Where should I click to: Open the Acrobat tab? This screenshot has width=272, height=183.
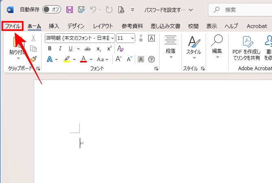tap(257, 26)
